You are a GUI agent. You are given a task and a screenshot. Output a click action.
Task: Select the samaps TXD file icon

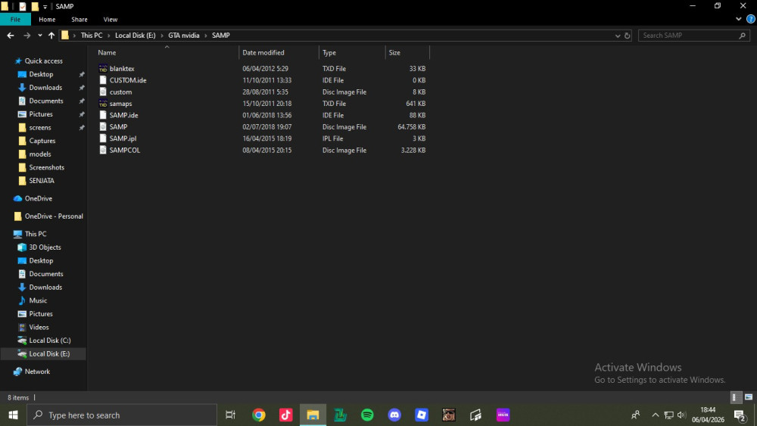coord(103,103)
